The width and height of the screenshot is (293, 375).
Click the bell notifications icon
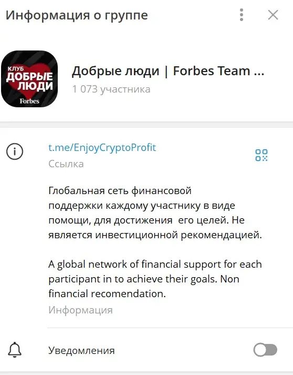tap(15, 350)
